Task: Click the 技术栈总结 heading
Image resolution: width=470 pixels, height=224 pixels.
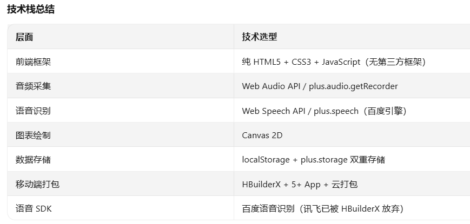Action: pos(31,9)
